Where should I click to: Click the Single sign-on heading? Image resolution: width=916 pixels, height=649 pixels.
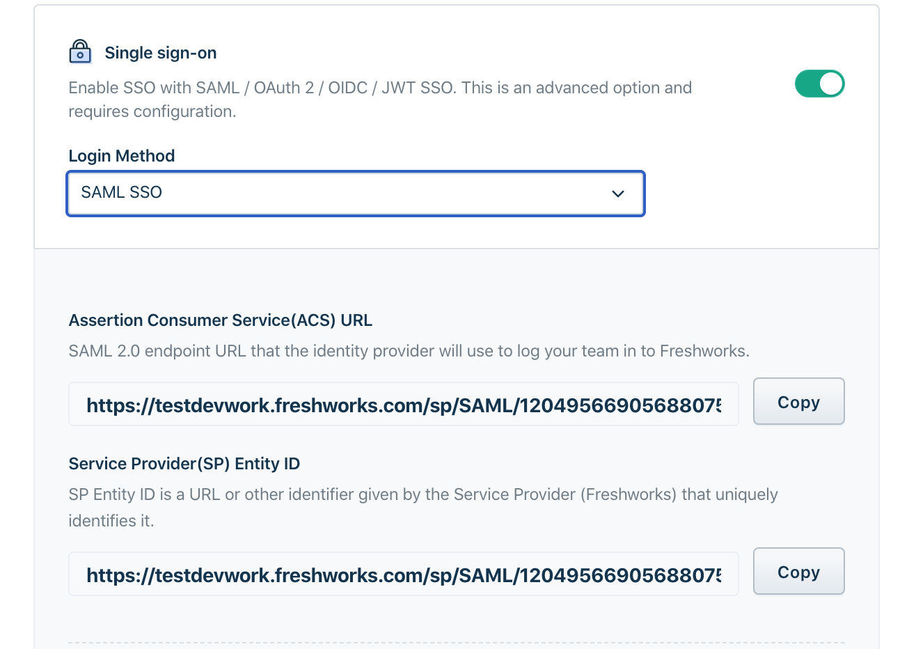(x=160, y=53)
